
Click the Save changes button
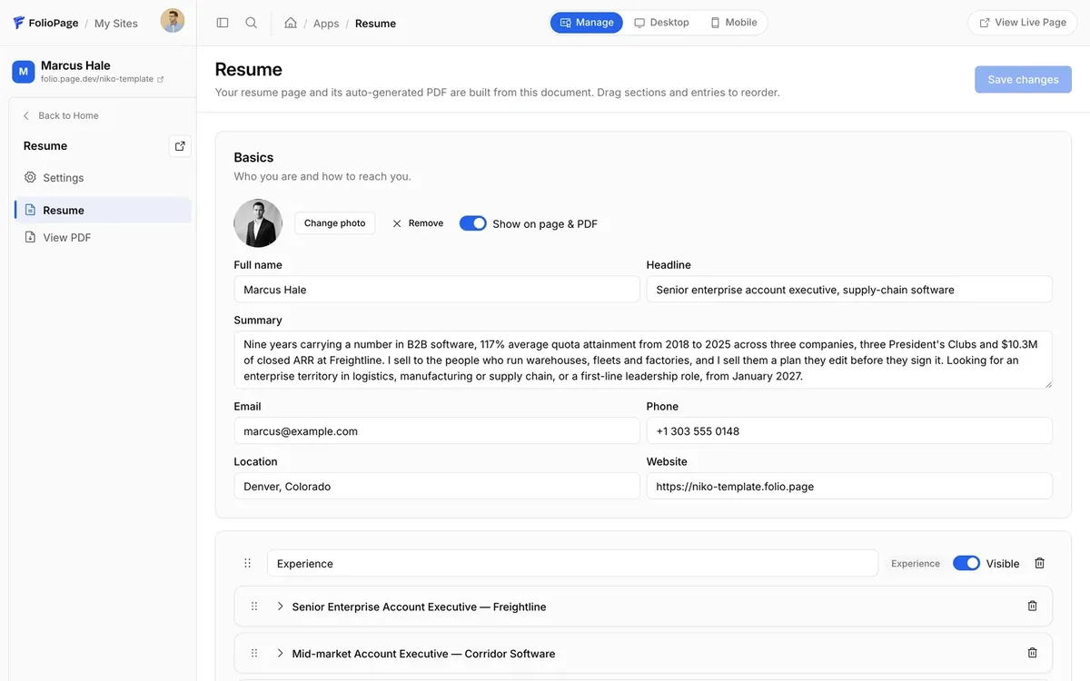coord(1023,79)
